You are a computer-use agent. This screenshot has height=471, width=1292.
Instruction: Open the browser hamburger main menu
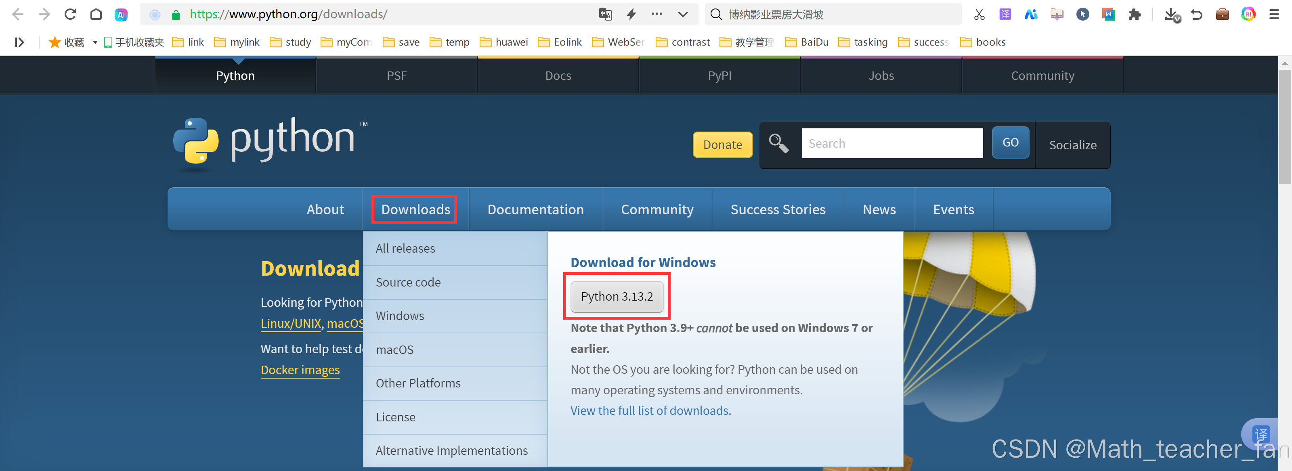coord(1274,14)
